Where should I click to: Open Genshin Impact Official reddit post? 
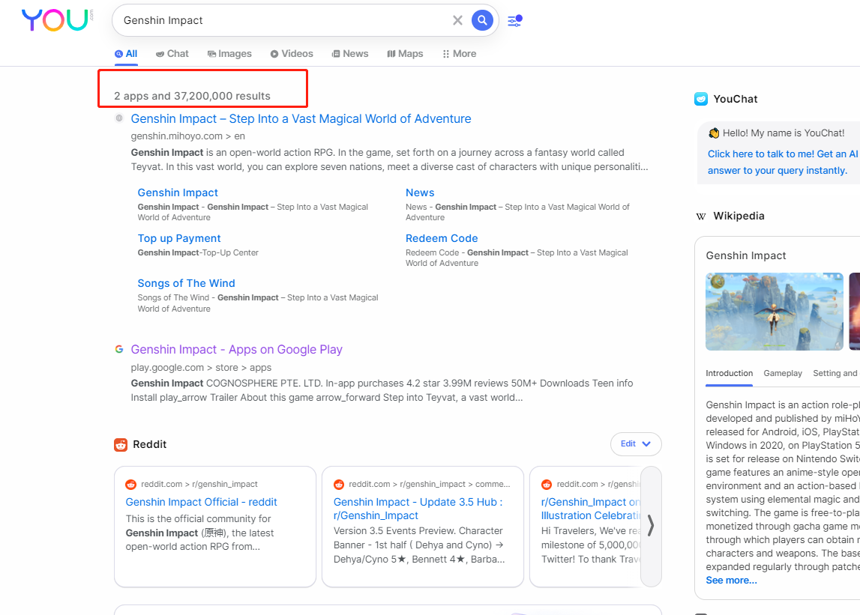pos(201,502)
